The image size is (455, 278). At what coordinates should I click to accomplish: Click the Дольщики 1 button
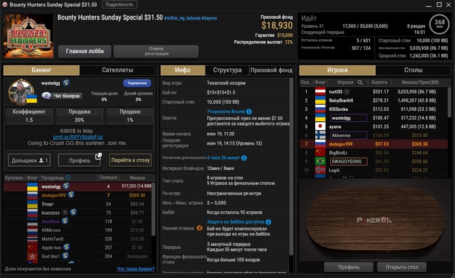click(29, 160)
